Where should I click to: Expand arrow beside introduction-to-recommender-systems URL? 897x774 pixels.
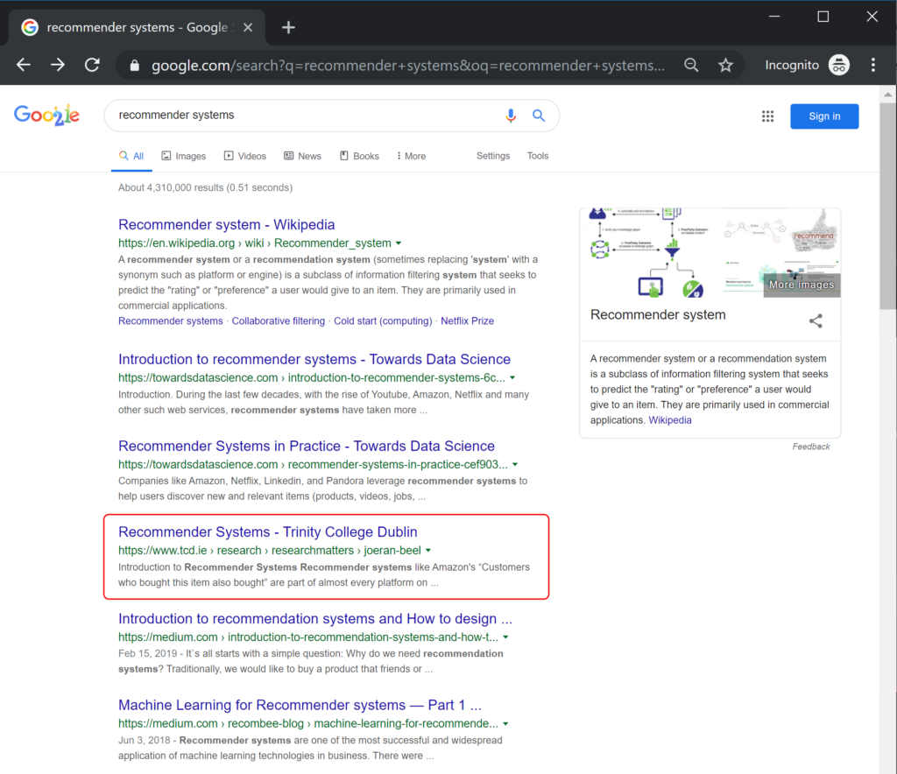tap(512, 378)
